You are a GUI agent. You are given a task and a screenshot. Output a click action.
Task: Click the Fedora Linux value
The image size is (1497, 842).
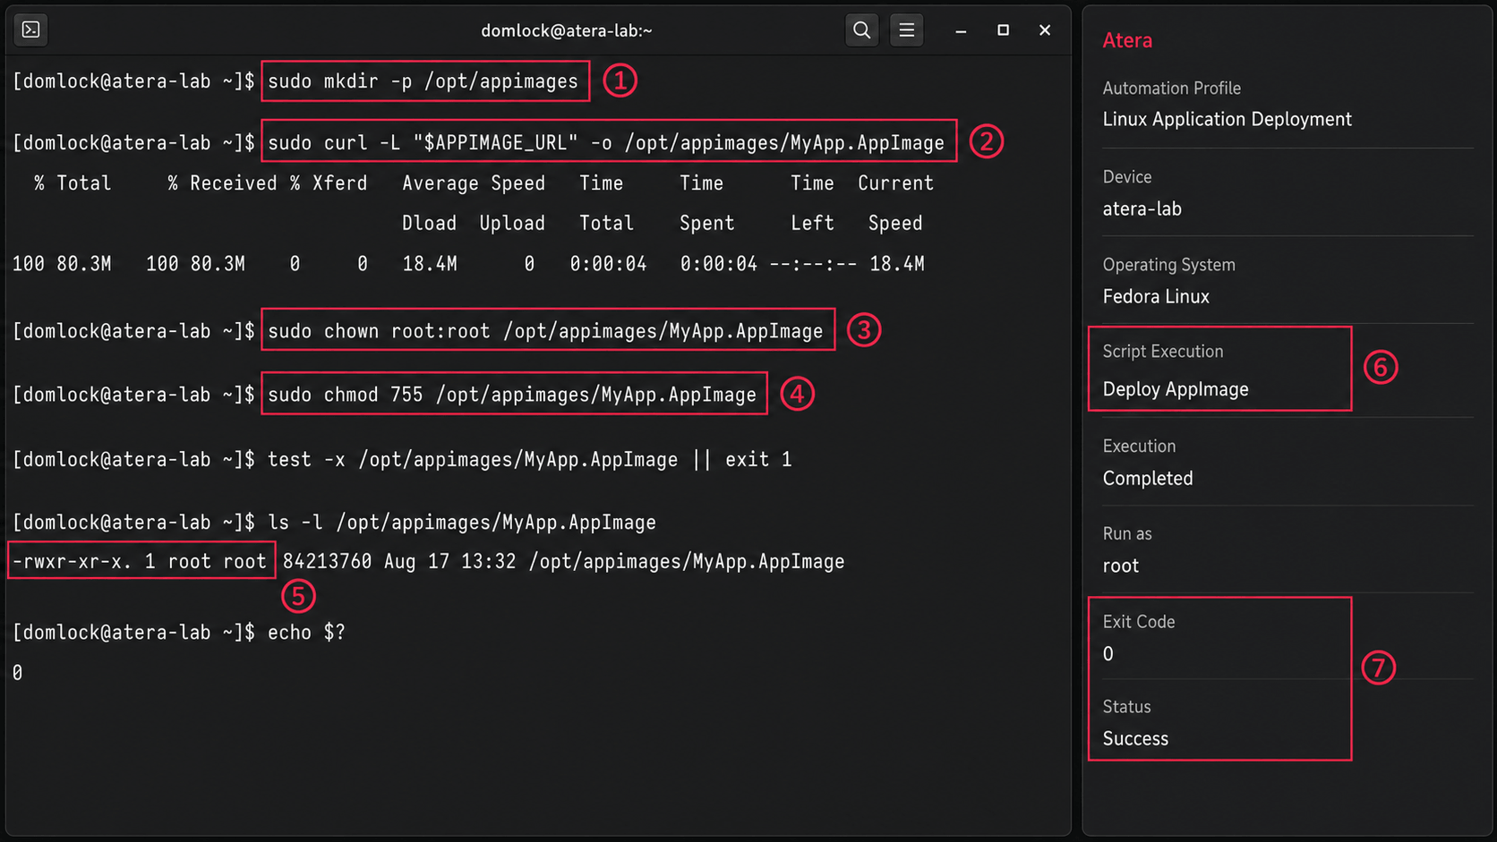(1156, 297)
